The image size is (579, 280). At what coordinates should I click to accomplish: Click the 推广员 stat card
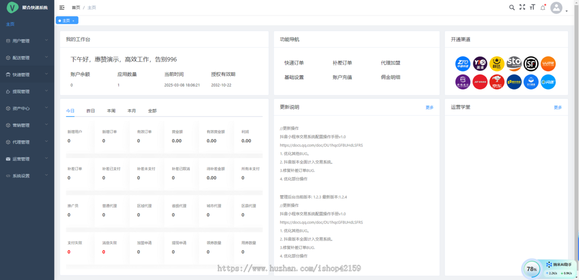[80, 211]
